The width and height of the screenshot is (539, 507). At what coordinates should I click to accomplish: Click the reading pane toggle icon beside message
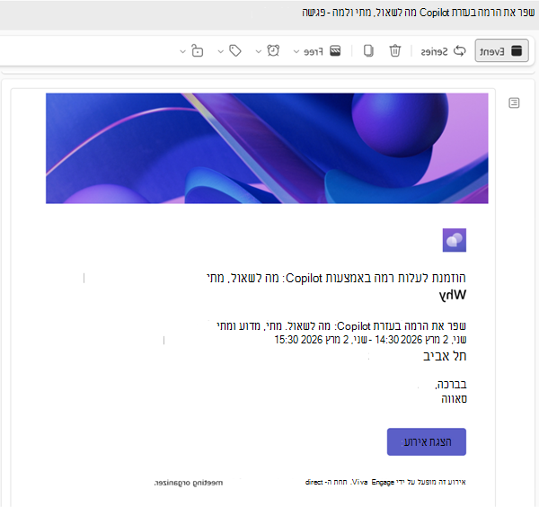514,102
